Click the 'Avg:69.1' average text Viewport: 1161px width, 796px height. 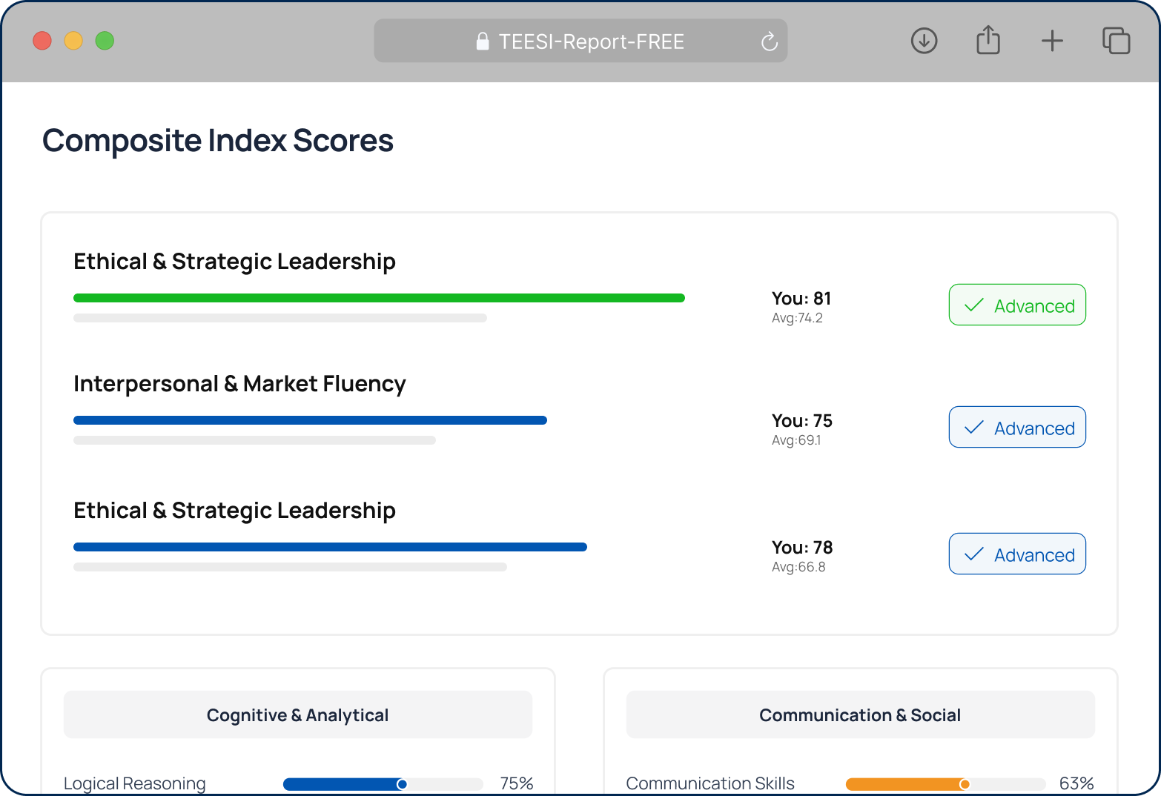pos(796,440)
